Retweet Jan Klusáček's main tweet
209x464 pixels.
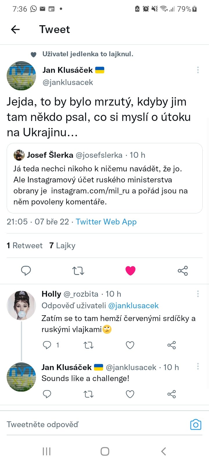78,271
